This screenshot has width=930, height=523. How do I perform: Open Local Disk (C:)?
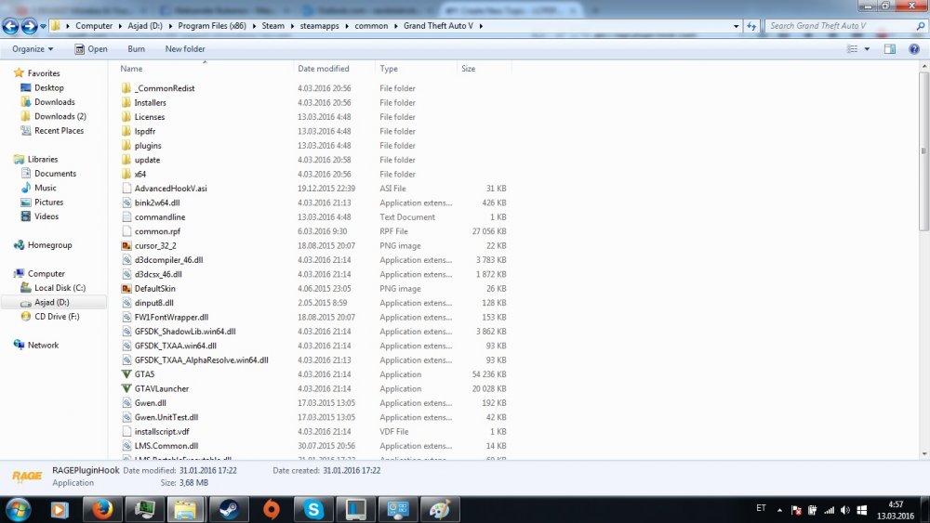(x=60, y=288)
